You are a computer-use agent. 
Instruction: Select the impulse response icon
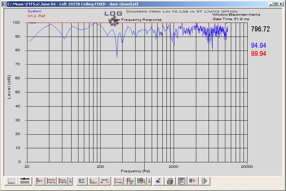pos(40,181)
